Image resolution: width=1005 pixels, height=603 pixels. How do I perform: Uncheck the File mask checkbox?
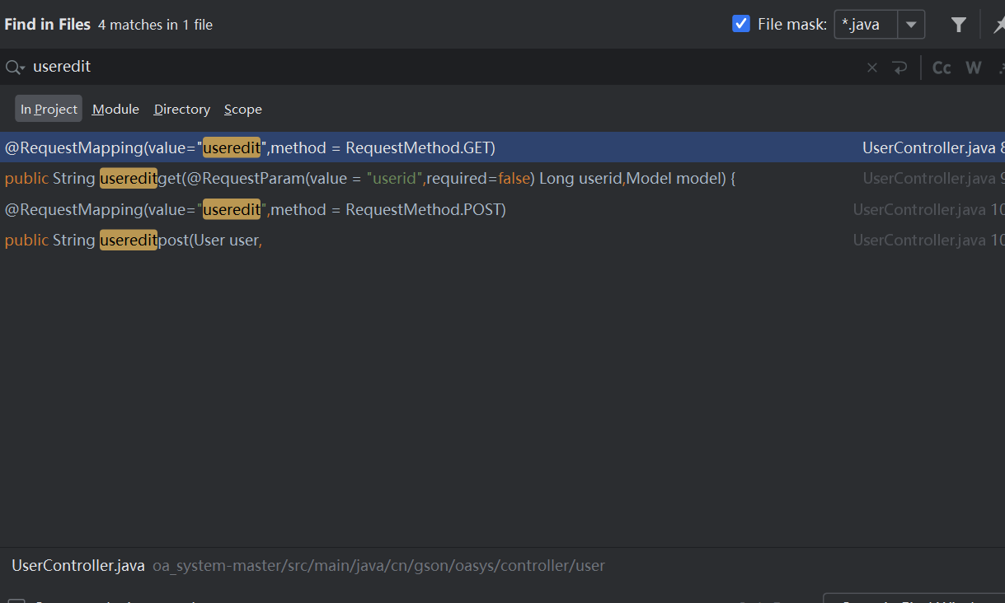pos(740,24)
